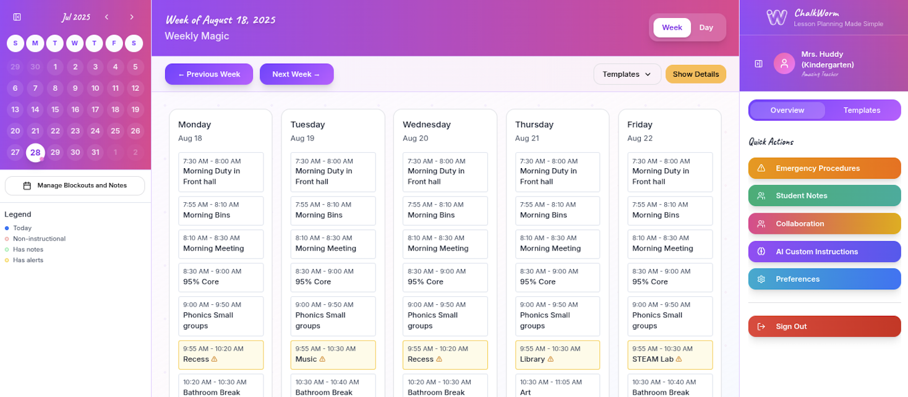Open Wednesday Morning Meeting block
Screen dimensions: 908x397
pos(445,244)
